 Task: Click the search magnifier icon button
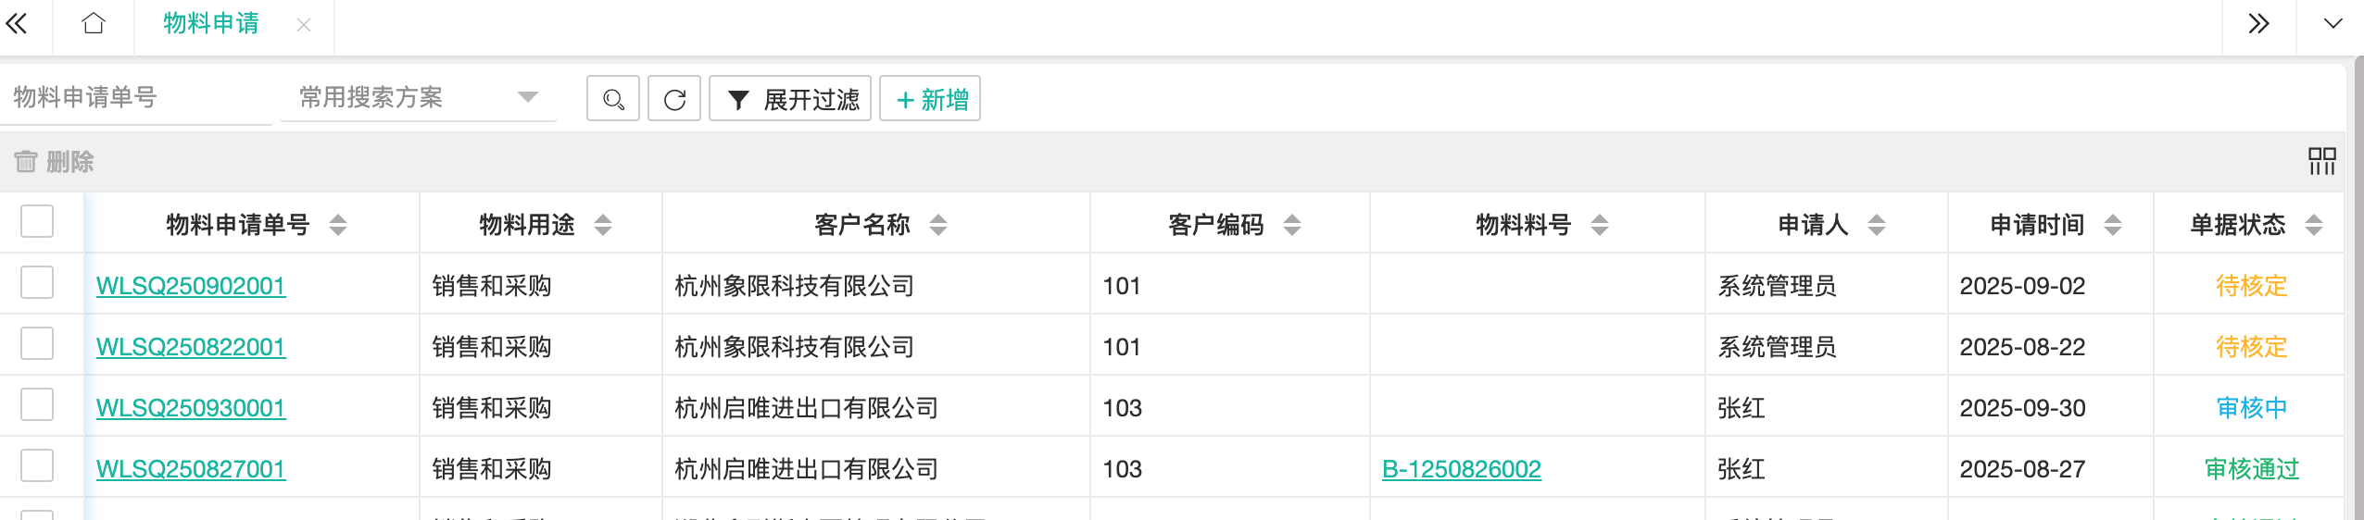613,99
